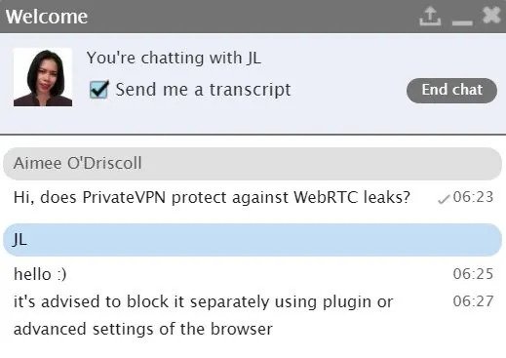506x358 pixels.
Task: Select the JL sender name bar
Action: coord(253,240)
